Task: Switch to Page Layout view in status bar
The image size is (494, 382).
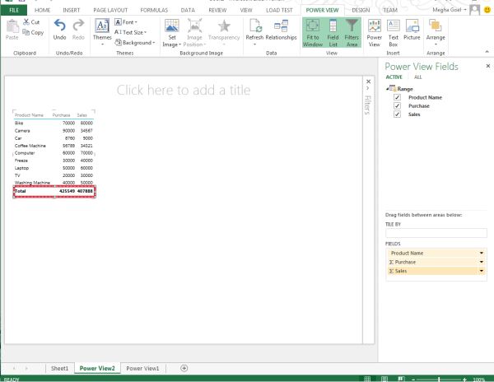Action: [384, 379]
